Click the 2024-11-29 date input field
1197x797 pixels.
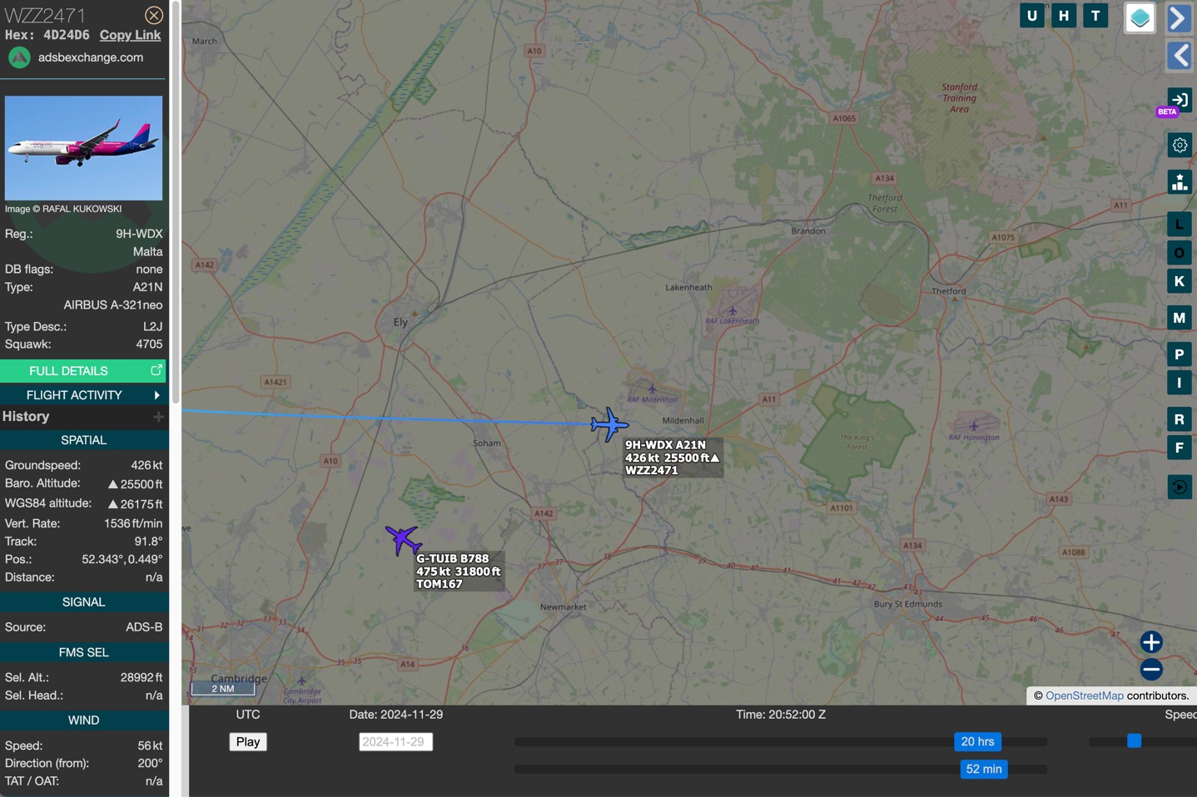(395, 742)
